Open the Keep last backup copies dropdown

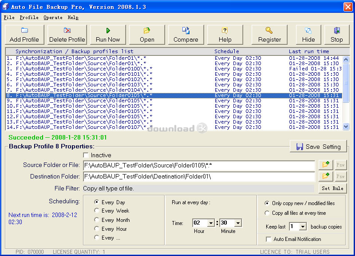tap(303, 227)
